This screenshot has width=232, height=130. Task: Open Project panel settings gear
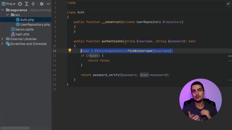click(42, 4)
